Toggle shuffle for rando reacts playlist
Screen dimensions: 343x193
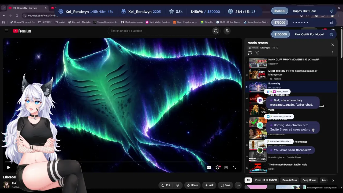tap(257, 53)
